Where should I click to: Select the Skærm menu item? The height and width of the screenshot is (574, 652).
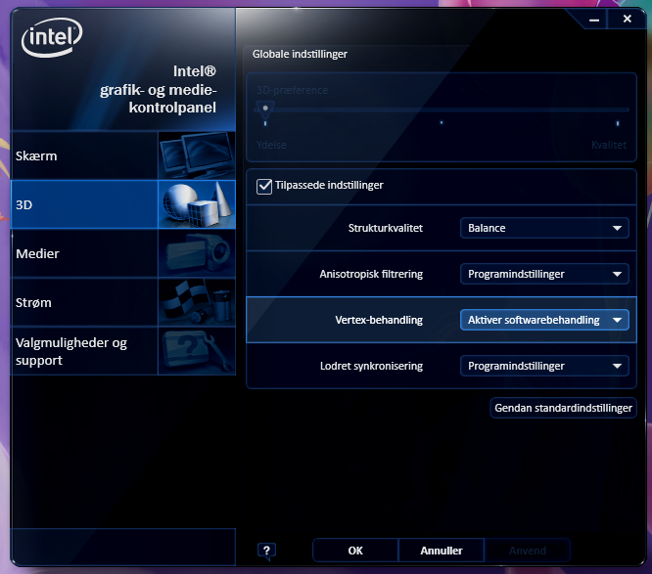tap(123, 155)
